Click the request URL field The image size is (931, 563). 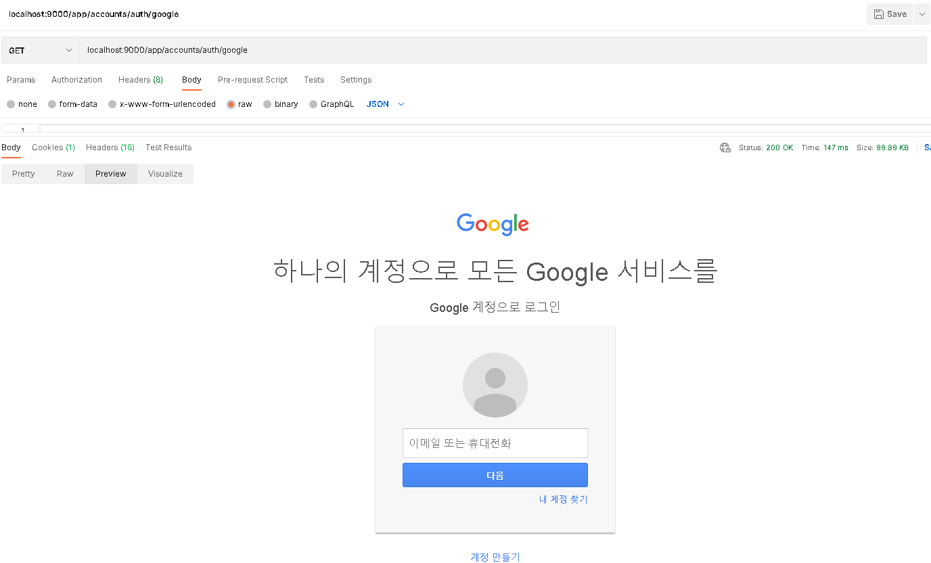(x=503, y=50)
